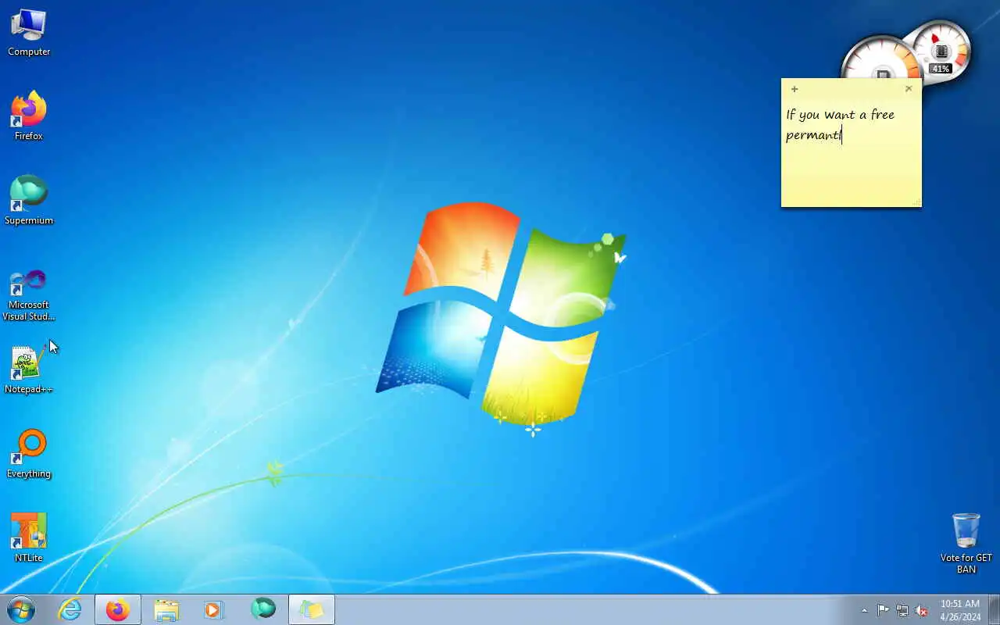
Task: Select the Computer desktop icon
Action: (29, 33)
